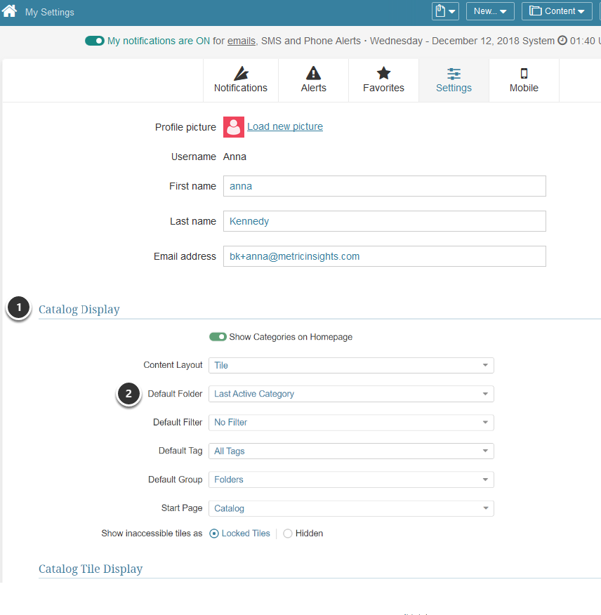Select the Hidden radio button

pos(288,534)
